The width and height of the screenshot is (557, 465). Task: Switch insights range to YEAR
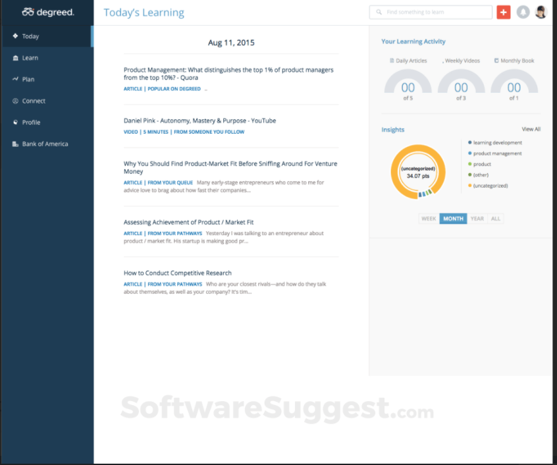[477, 219]
